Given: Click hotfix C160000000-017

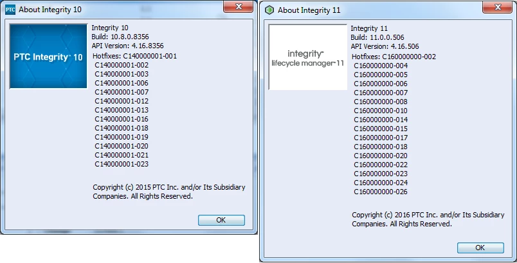Looking at the screenshot, I should click(x=381, y=138).
